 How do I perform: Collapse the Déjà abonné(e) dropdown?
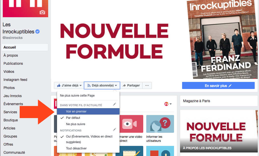[x=102, y=85]
